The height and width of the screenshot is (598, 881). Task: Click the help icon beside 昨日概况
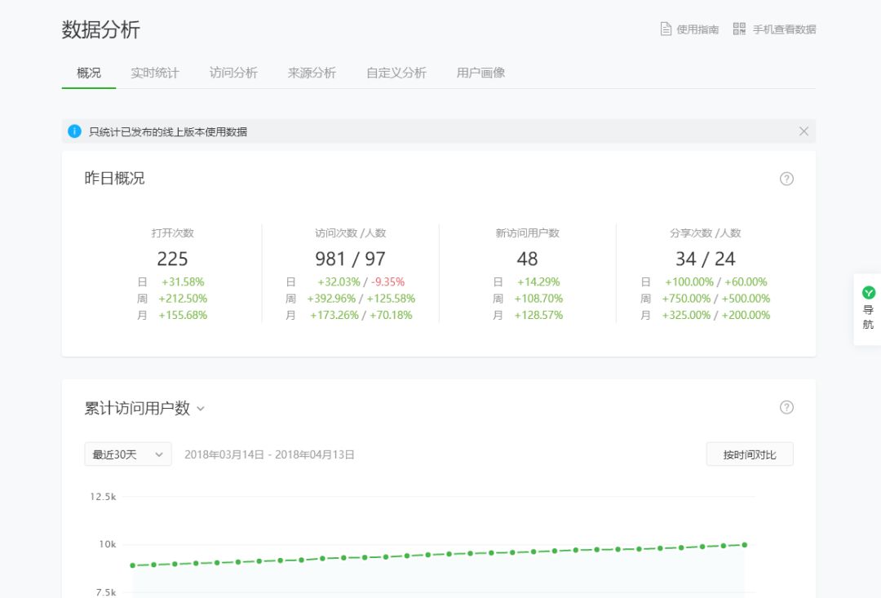786,179
